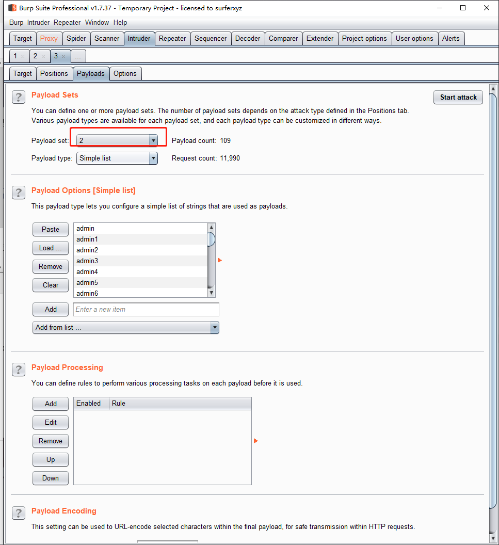The width and height of the screenshot is (499, 545).
Task: Select Intruder attack tab 1
Action: click(15, 56)
